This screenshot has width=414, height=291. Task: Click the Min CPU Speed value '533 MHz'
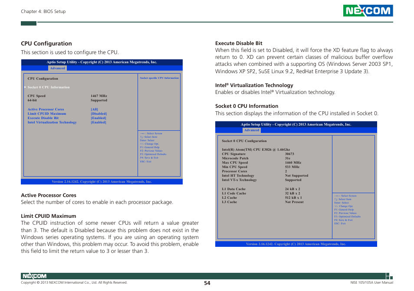pos(292,167)
